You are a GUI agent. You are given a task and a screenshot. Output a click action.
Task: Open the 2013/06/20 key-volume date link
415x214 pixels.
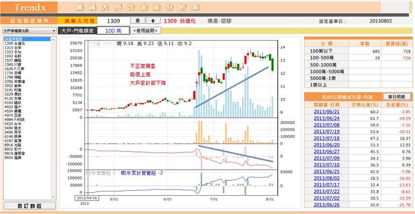[326, 145]
